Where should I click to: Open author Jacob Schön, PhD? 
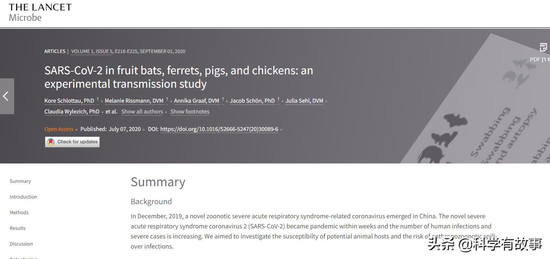252,101
